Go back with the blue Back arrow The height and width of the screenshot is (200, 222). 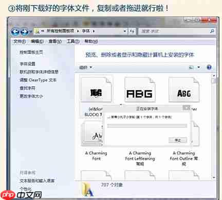pos(15,31)
